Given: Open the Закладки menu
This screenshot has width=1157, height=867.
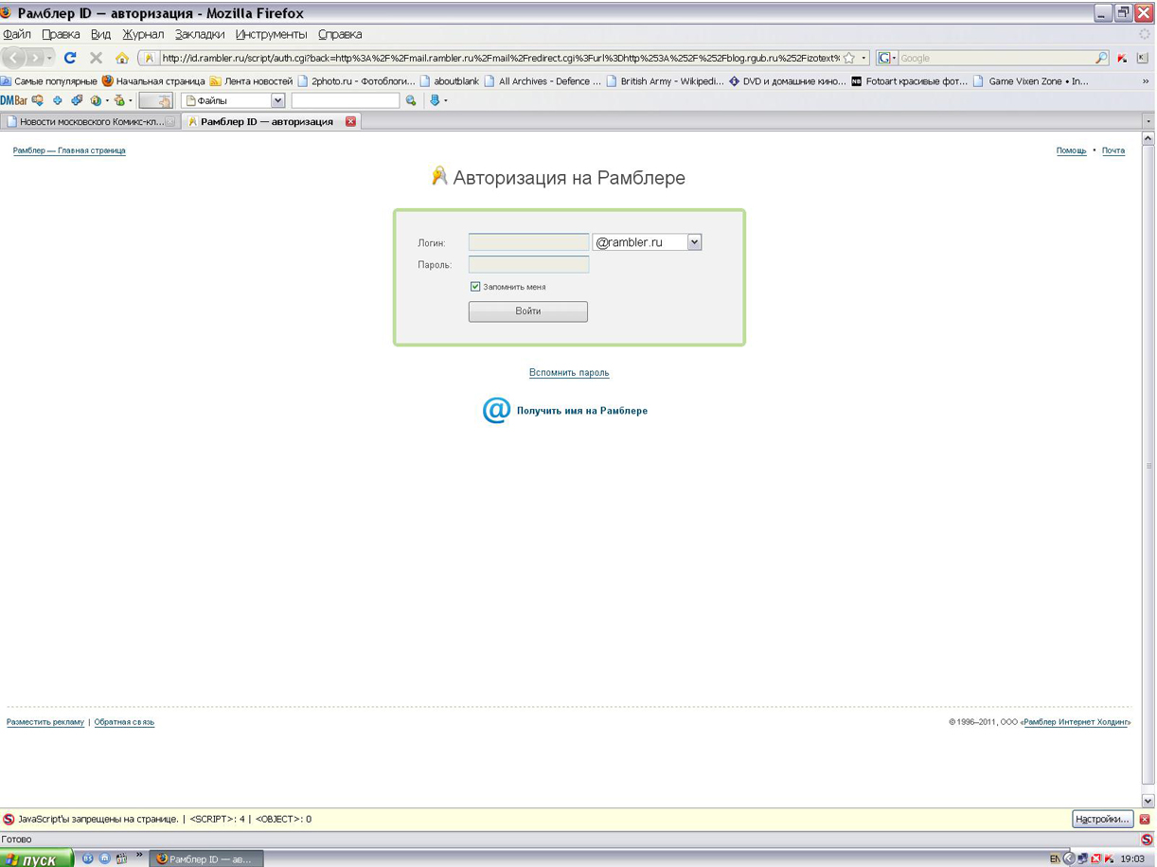Looking at the screenshot, I should click(200, 34).
